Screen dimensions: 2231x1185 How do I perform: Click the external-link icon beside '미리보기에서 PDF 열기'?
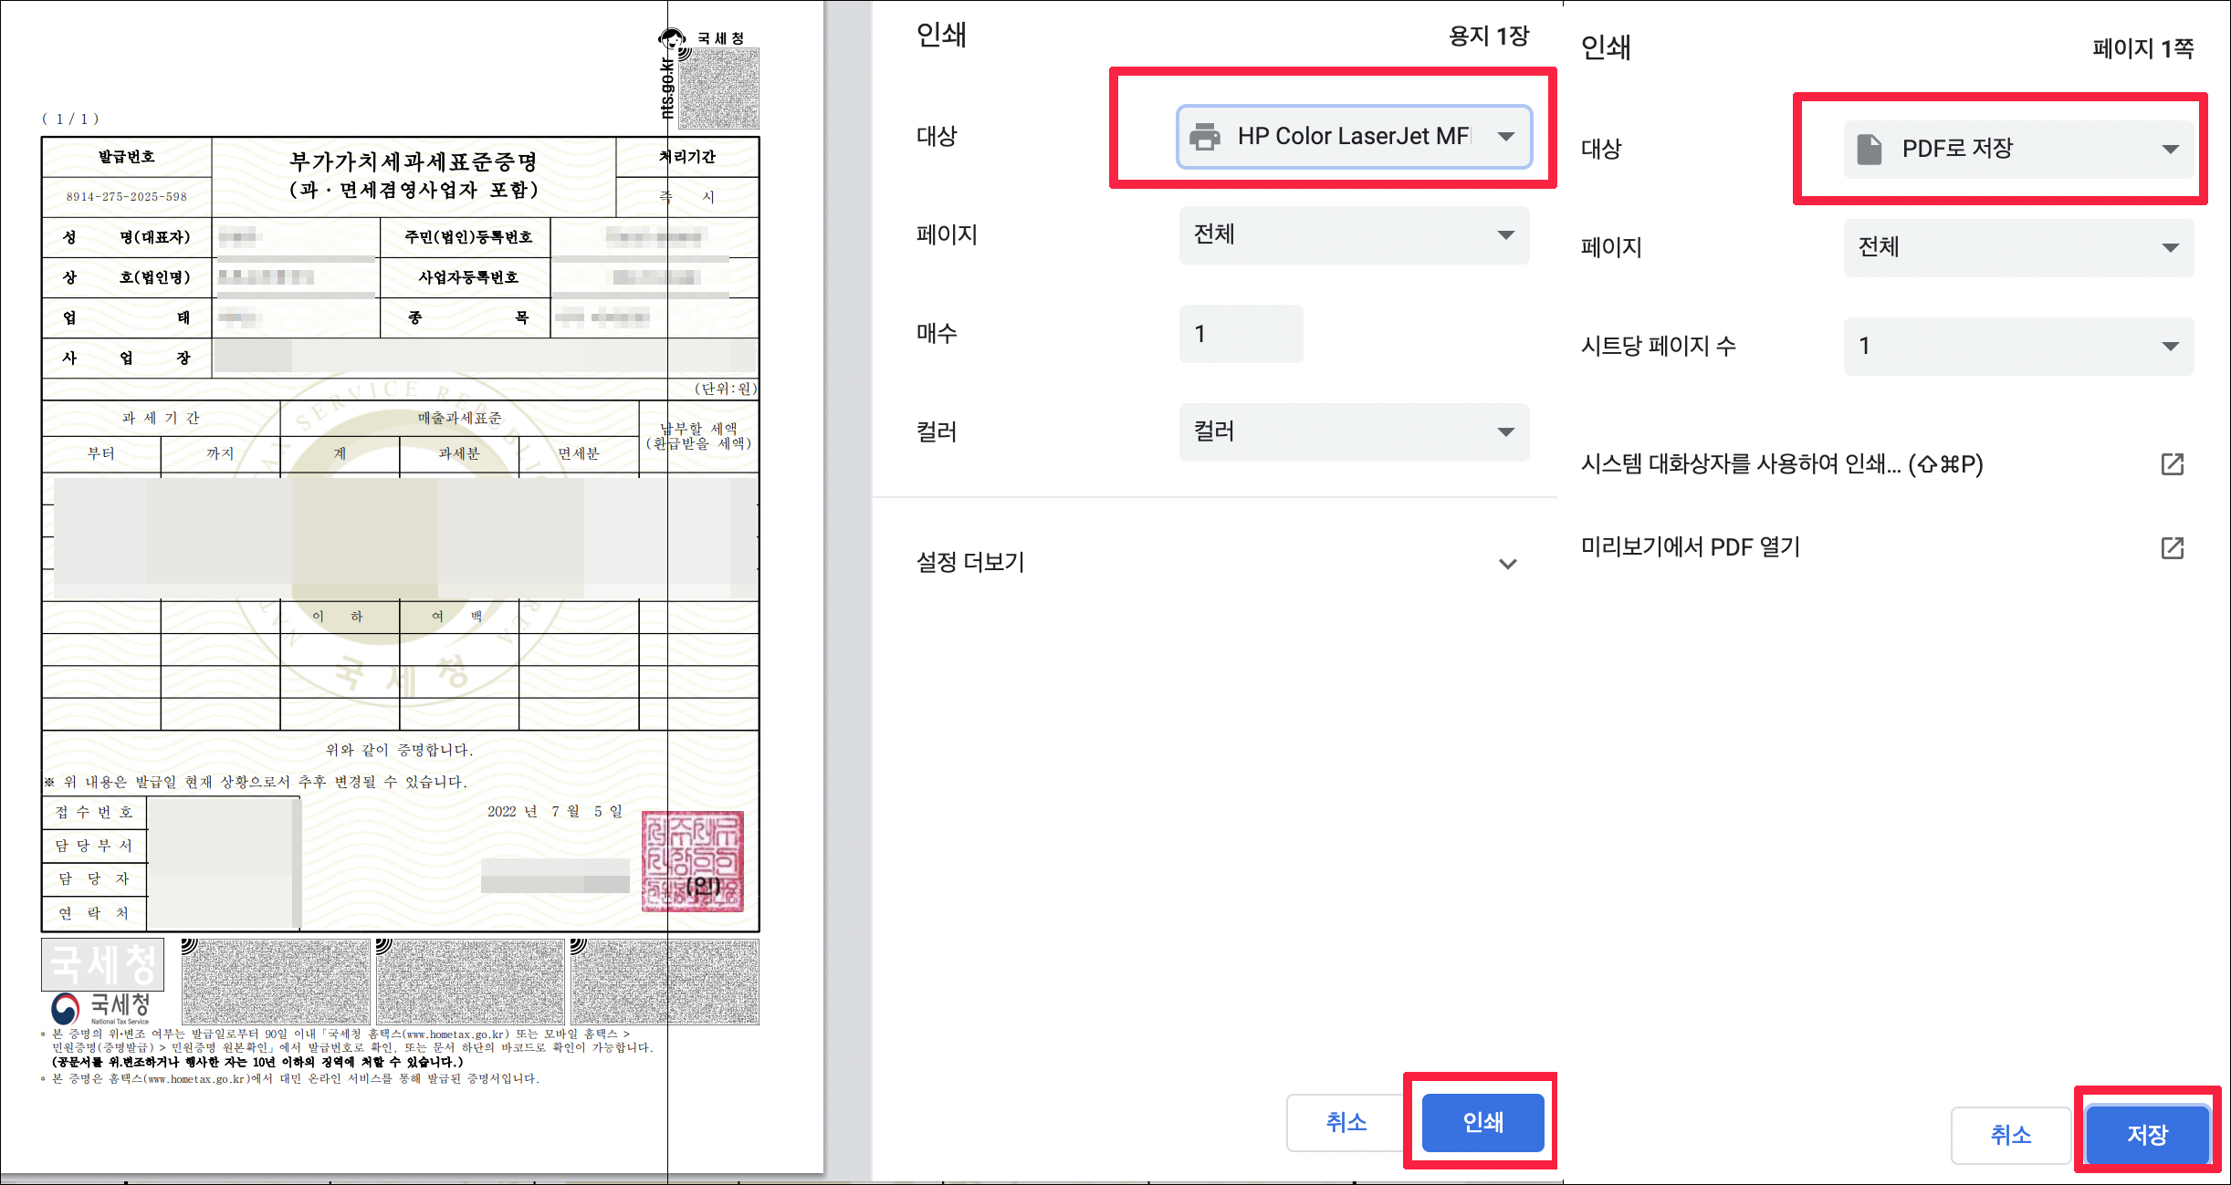pos(2173,547)
